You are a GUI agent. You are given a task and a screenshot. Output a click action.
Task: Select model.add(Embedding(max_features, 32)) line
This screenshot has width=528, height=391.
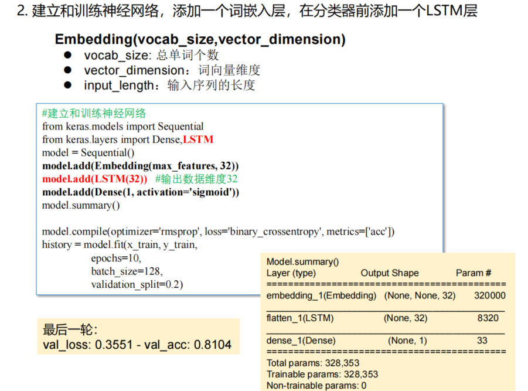click(141, 166)
